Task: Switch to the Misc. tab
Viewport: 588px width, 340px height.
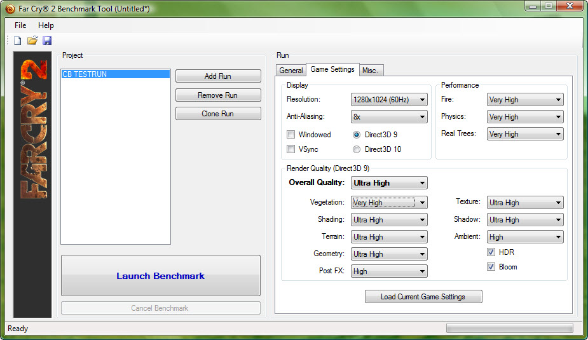Action: click(370, 71)
